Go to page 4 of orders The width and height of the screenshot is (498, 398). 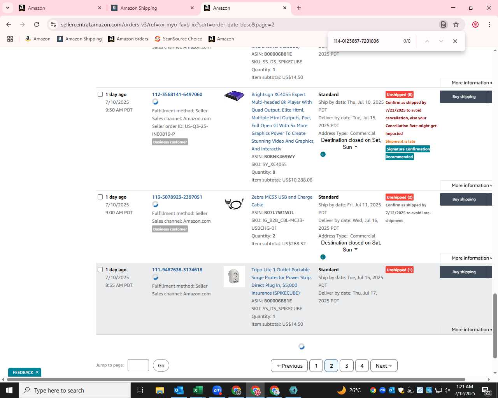tap(362, 366)
